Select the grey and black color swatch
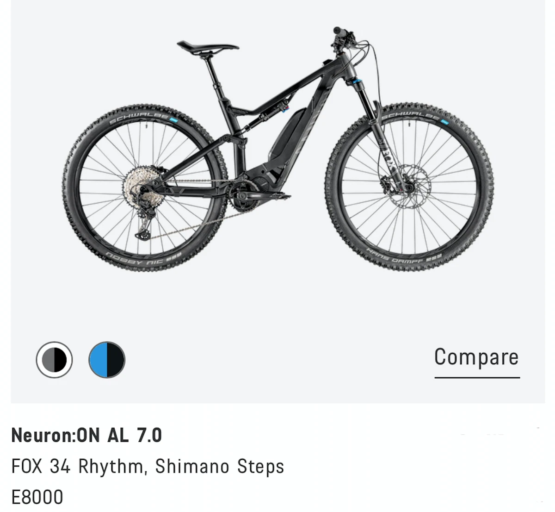This screenshot has height=512, width=555. pos(54,360)
